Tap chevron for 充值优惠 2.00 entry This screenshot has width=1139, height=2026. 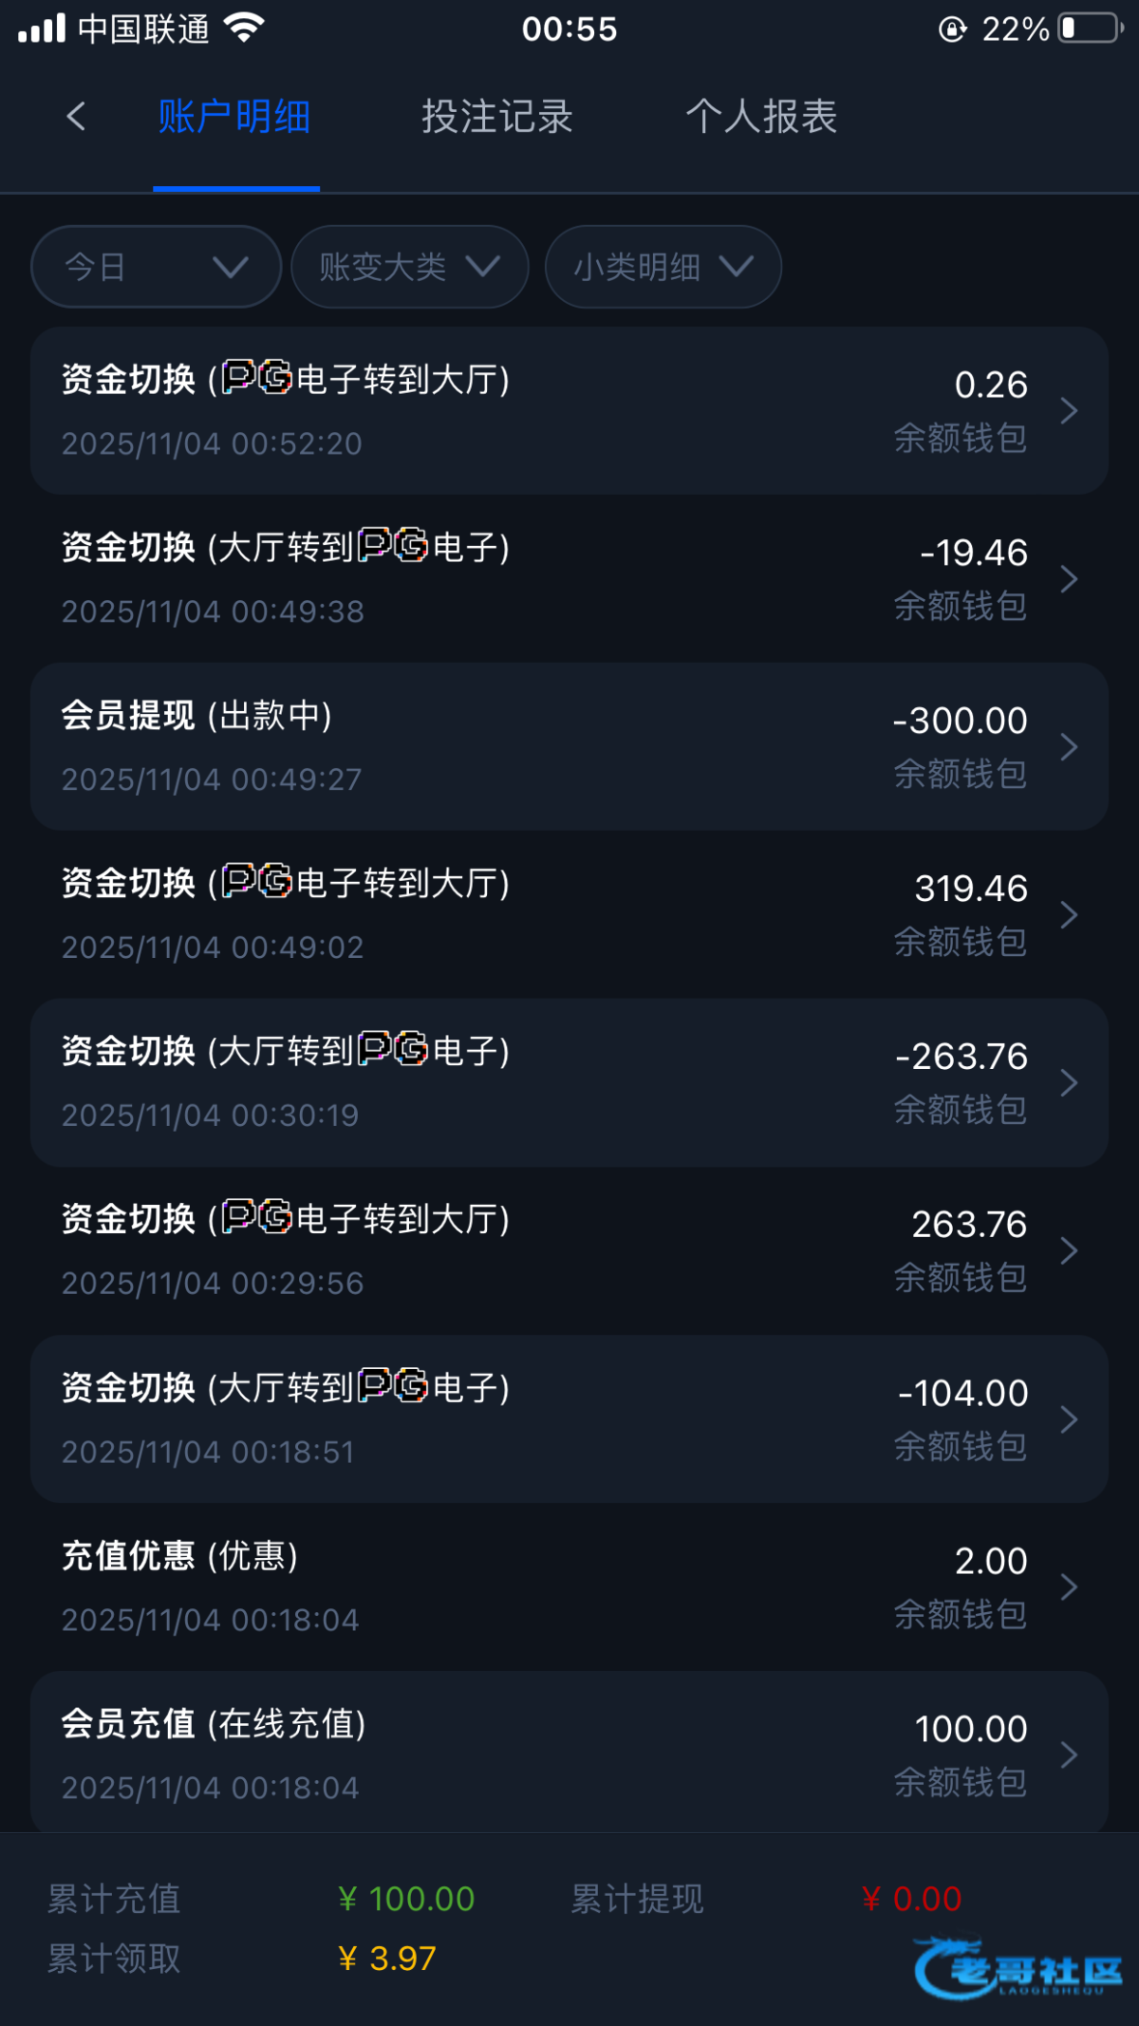[x=1069, y=1587]
